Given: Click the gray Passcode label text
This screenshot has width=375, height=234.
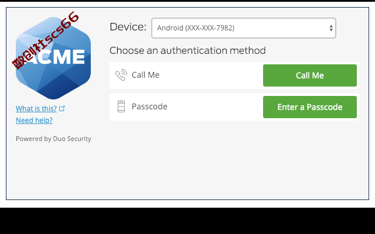Looking at the screenshot, I should (149, 106).
